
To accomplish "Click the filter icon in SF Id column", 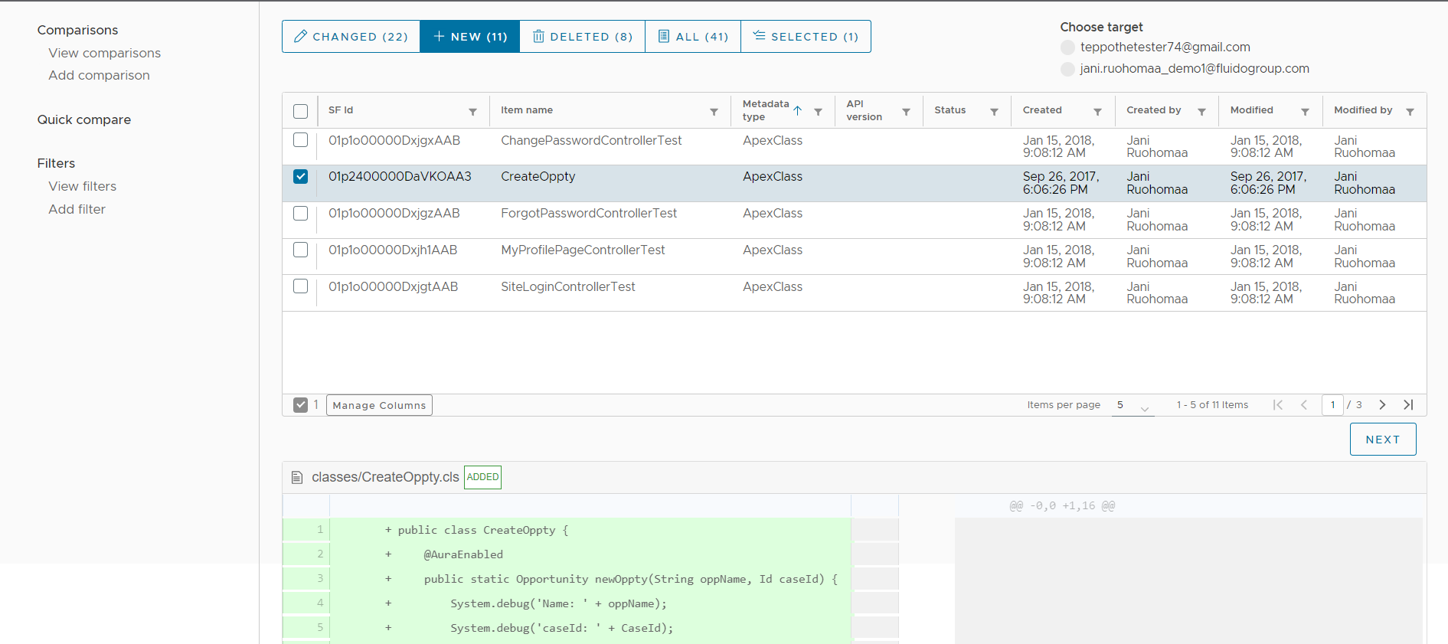I will tap(472, 112).
